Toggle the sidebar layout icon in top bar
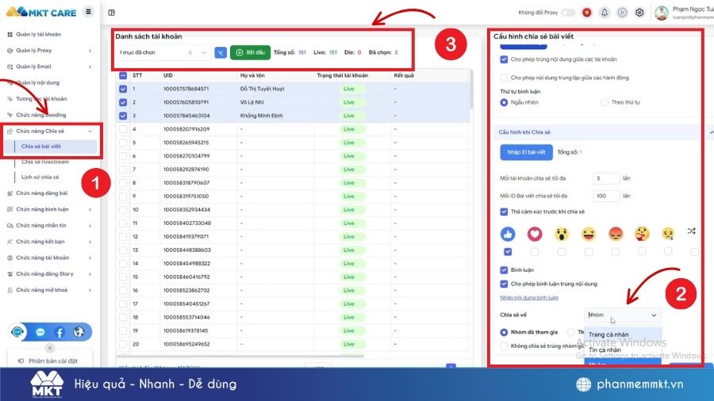The width and height of the screenshot is (714, 401). click(112, 13)
